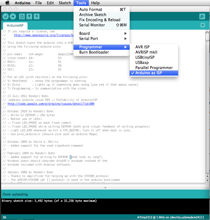Click the 'MOSI: 11:' comment line
210x220 pixels.
(x=32, y=62)
